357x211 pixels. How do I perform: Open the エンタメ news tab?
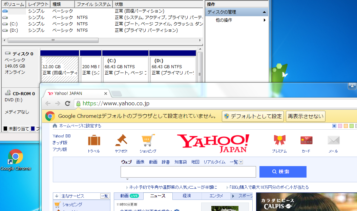[216, 196]
